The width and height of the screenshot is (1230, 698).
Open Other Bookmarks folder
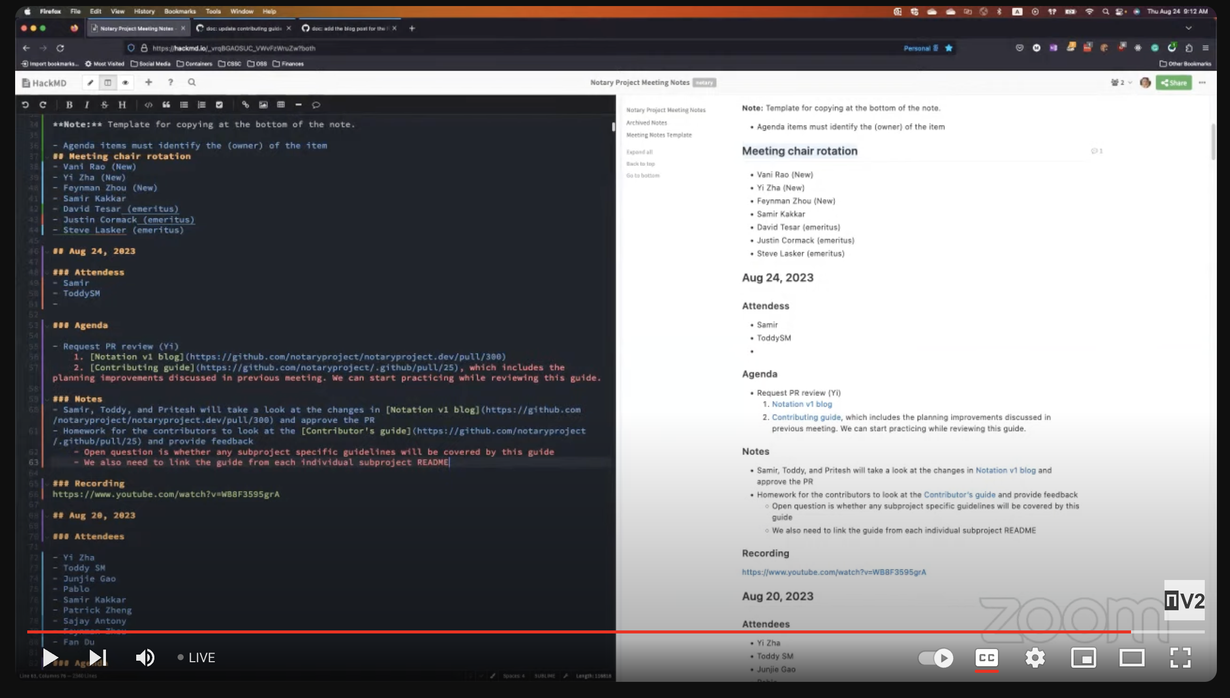[x=1185, y=64]
